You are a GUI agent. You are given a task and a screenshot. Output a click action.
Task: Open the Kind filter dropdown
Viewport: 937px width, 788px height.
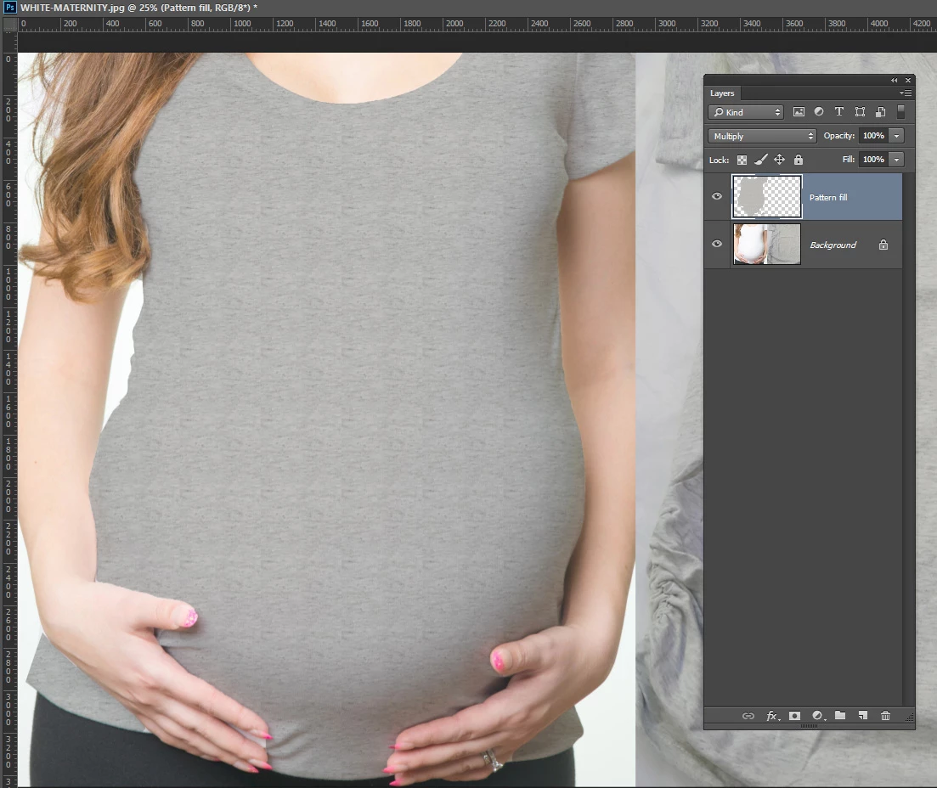point(745,112)
